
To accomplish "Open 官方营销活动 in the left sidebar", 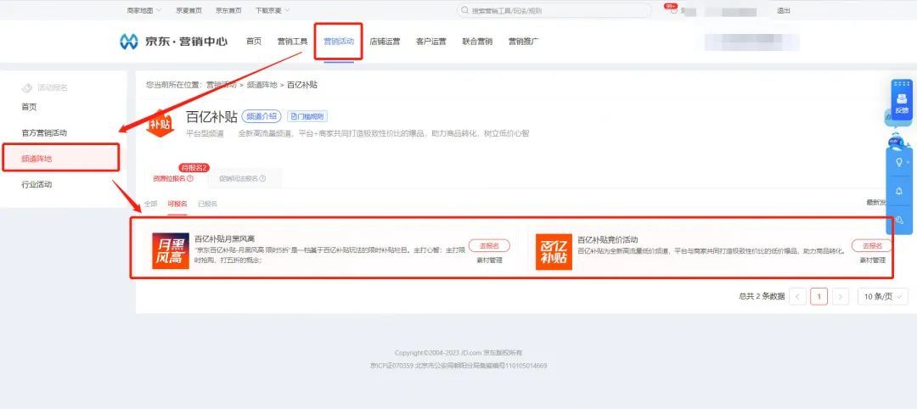I will coord(44,132).
